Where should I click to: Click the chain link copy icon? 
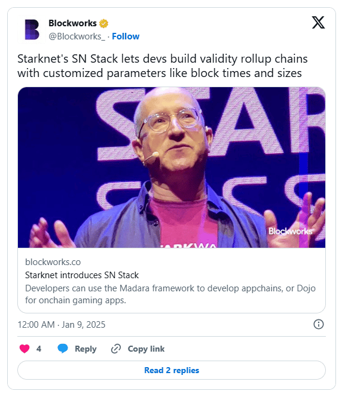pyautogui.click(x=116, y=349)
